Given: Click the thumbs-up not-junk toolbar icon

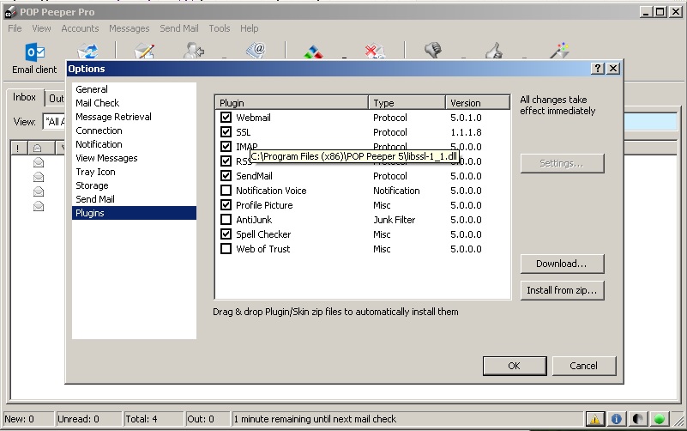Looking at the screenshot, I should click(494, 51).
